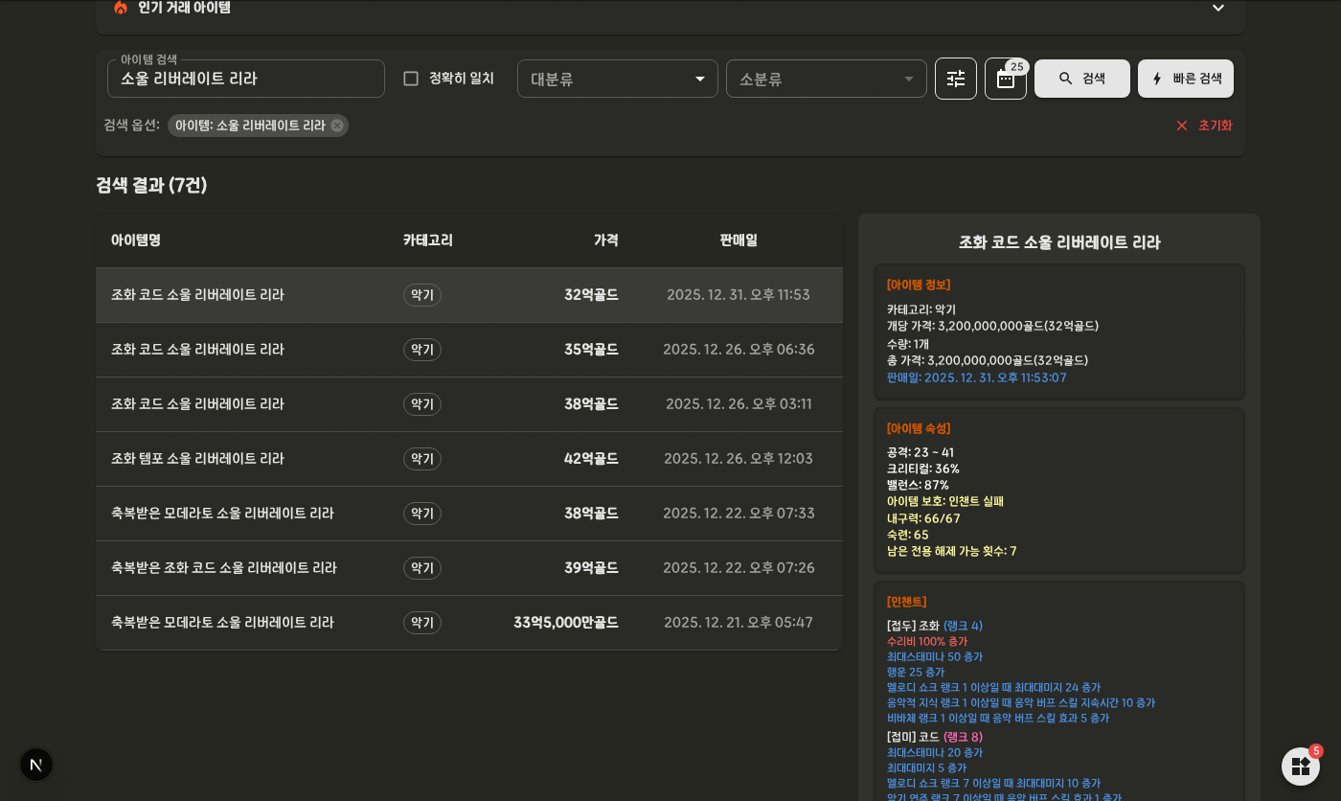Click the [아이템 속성] section heading
The width and height of the screenshot is (1341, 801).
pyautogui.click(x=919, y=428)
